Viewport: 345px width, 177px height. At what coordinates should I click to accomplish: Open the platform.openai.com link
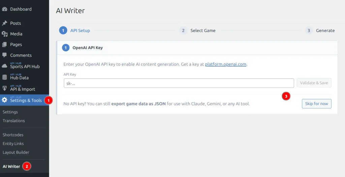pos(225,64)
